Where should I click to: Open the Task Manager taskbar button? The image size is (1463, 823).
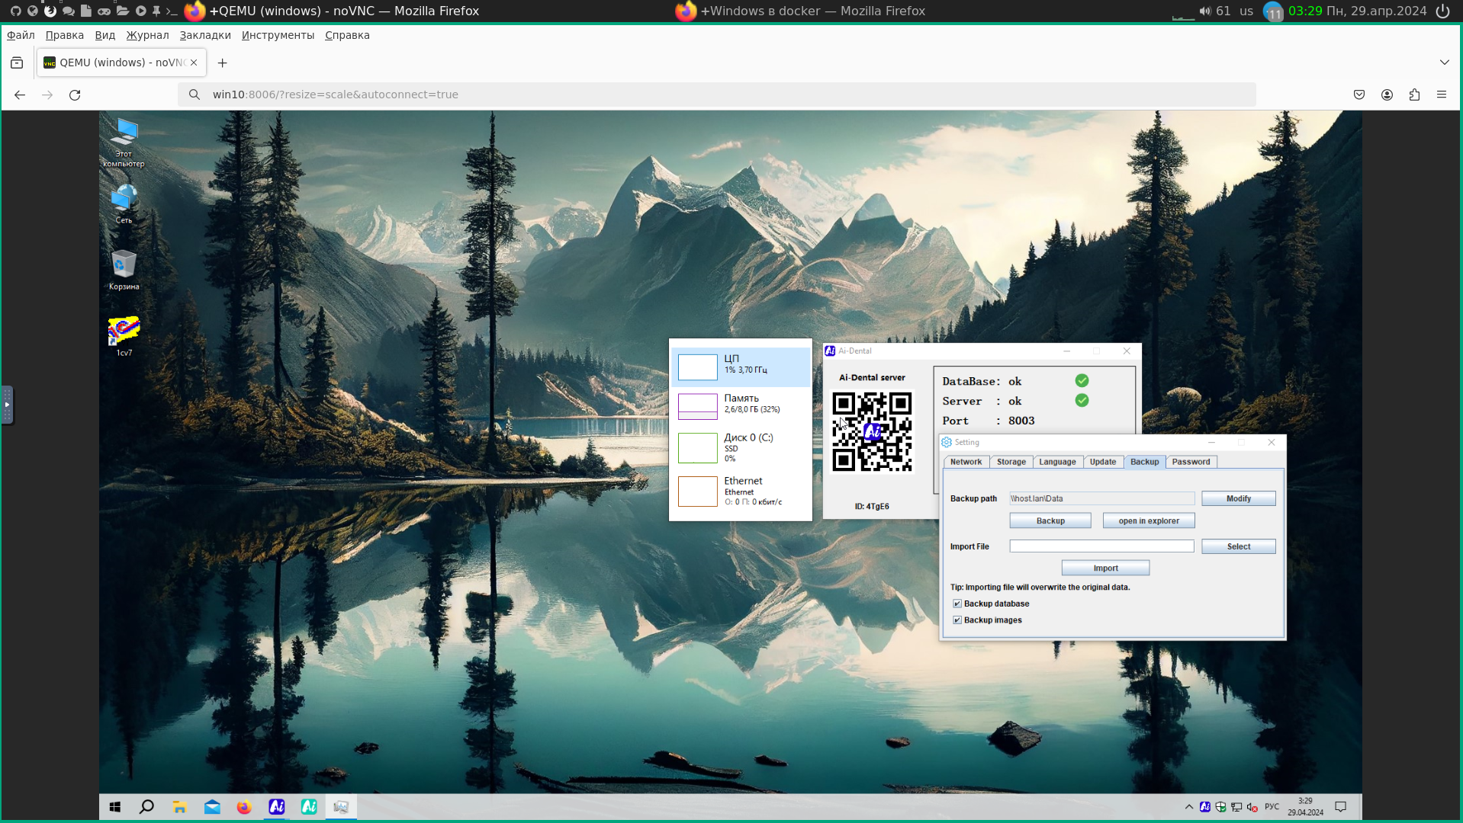click(x=341, y=807)
